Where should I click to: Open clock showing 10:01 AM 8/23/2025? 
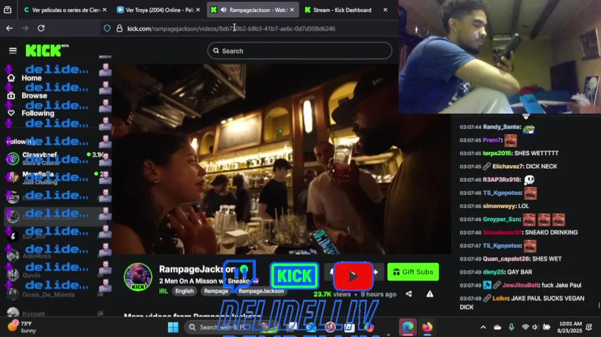pyautogui.click(x=570, y=327)
